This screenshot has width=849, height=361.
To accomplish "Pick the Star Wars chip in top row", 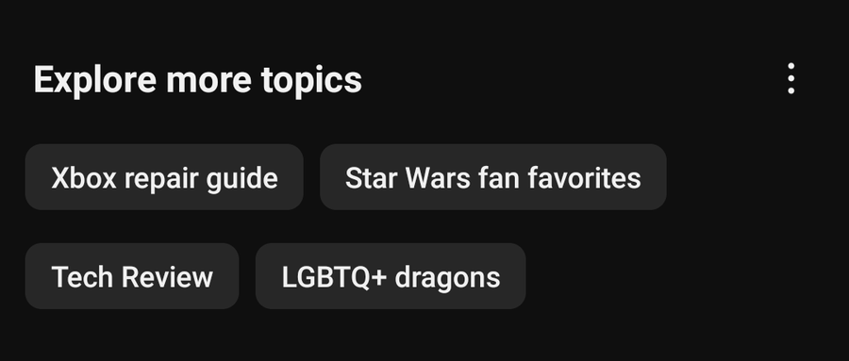I will point(492,177).
